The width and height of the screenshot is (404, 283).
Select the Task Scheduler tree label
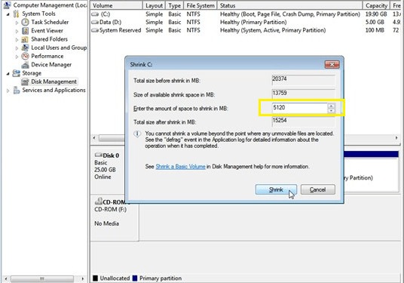coord(50,22)
